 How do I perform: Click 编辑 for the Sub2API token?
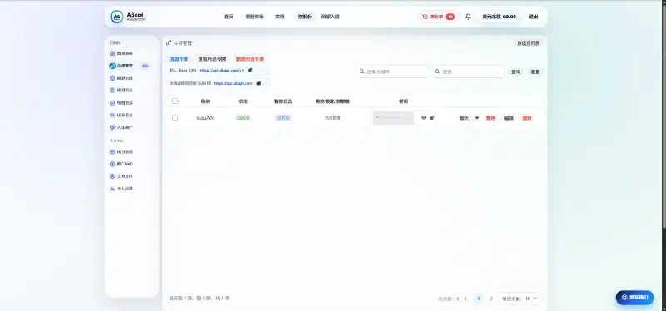pyautogui.click(x=509, y=118)
